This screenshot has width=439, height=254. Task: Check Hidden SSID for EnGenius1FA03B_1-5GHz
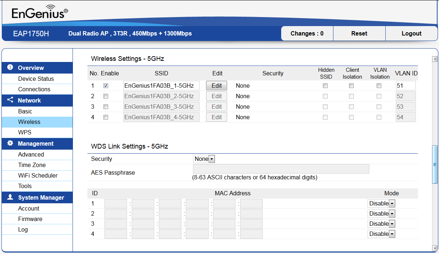coord(325,86)
